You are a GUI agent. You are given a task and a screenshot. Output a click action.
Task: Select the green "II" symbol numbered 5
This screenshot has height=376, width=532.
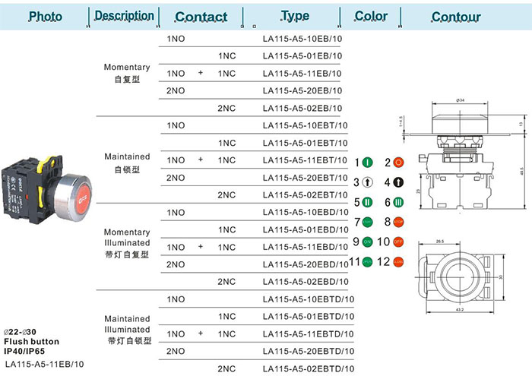point(368,202)
